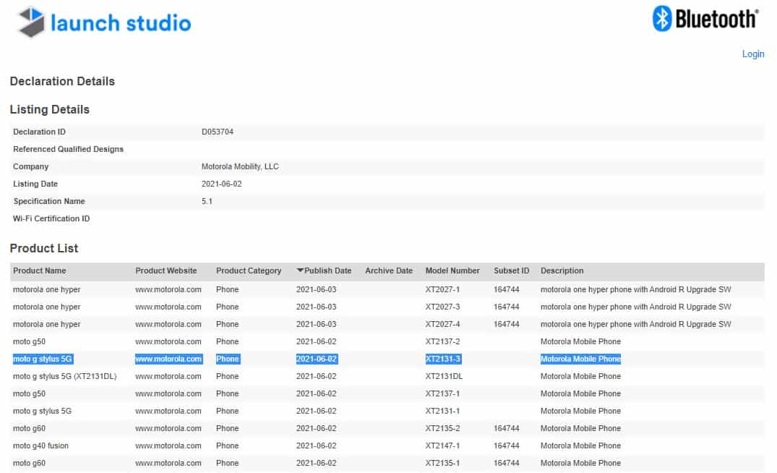Open the Login link
The width and height of the screenshot is (777, 473).
(x=752, y=54)
